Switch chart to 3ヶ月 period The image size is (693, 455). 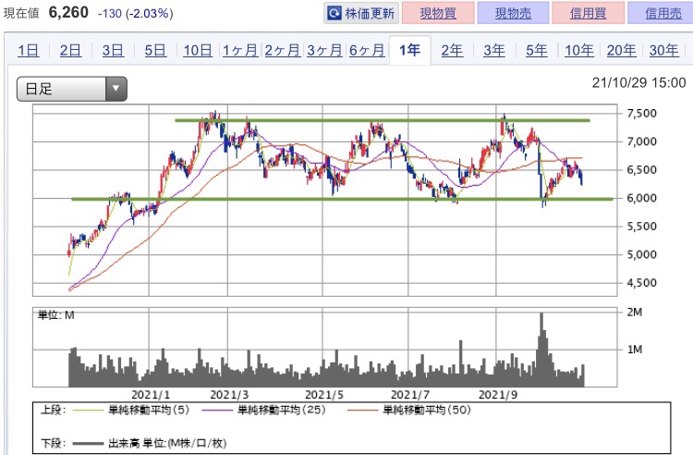[324, 51]
